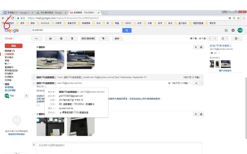Open the second attachment photo thumbnail of first message

click(x=81, y=60)
